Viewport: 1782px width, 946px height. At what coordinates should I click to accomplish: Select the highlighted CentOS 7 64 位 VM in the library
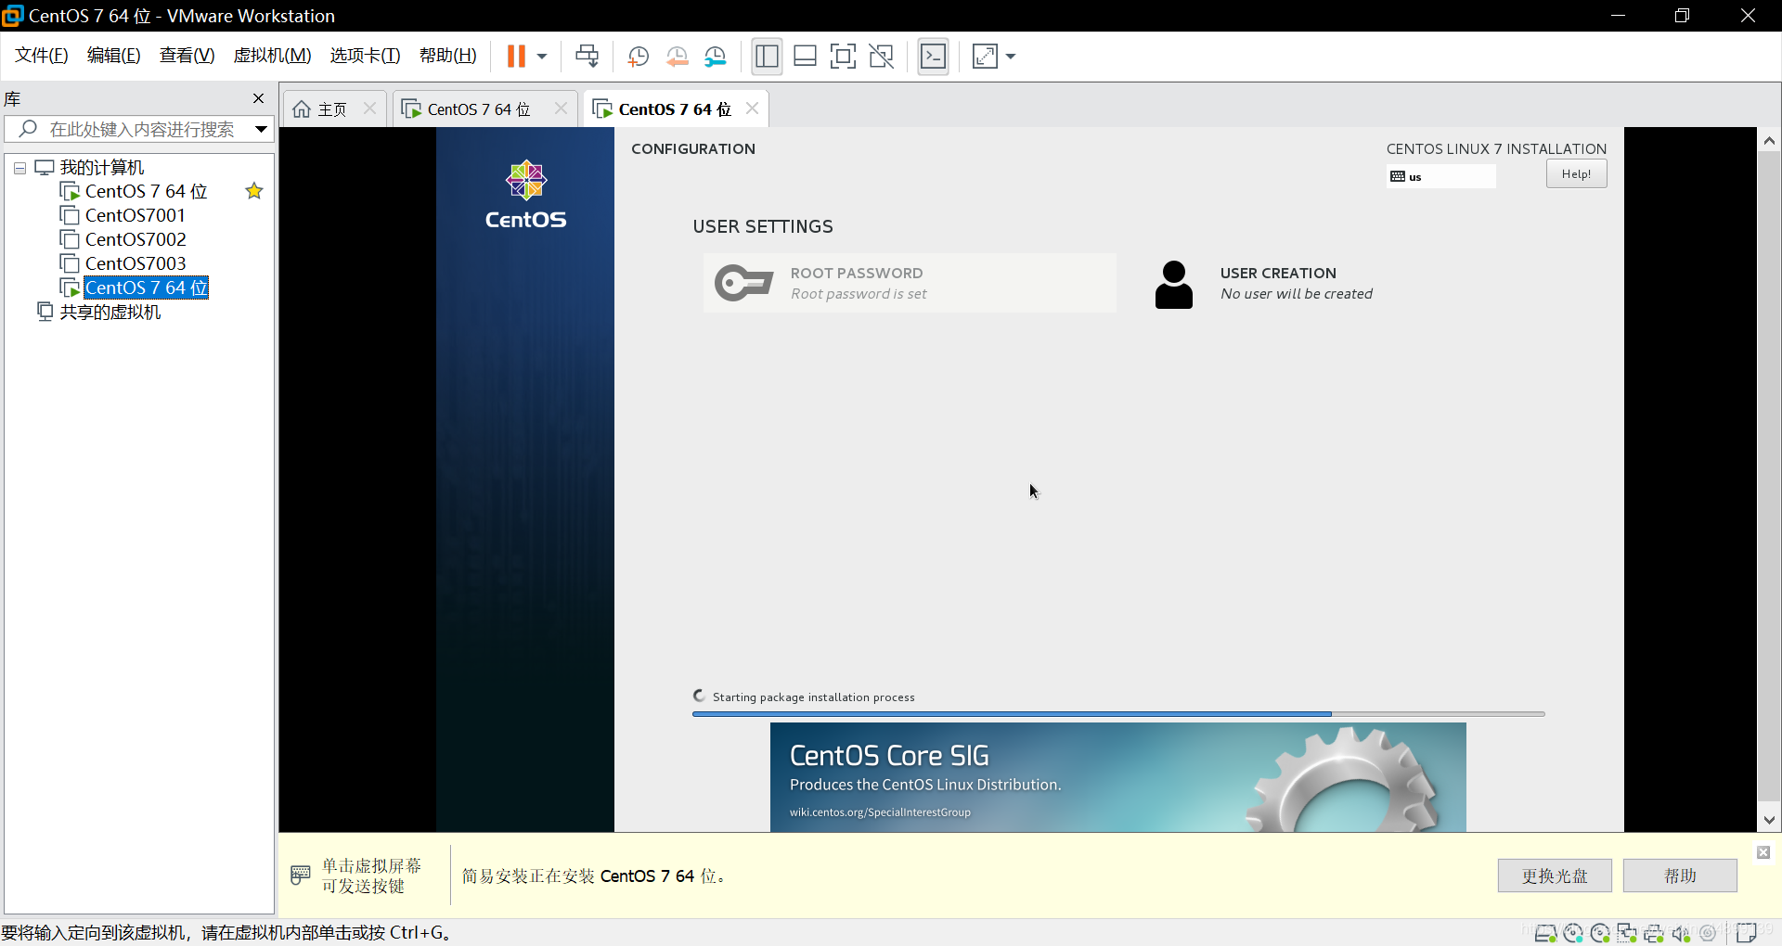click(x=146, y=288)
